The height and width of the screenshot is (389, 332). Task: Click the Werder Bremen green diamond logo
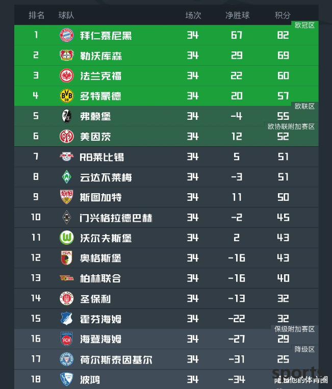(66, 177)
